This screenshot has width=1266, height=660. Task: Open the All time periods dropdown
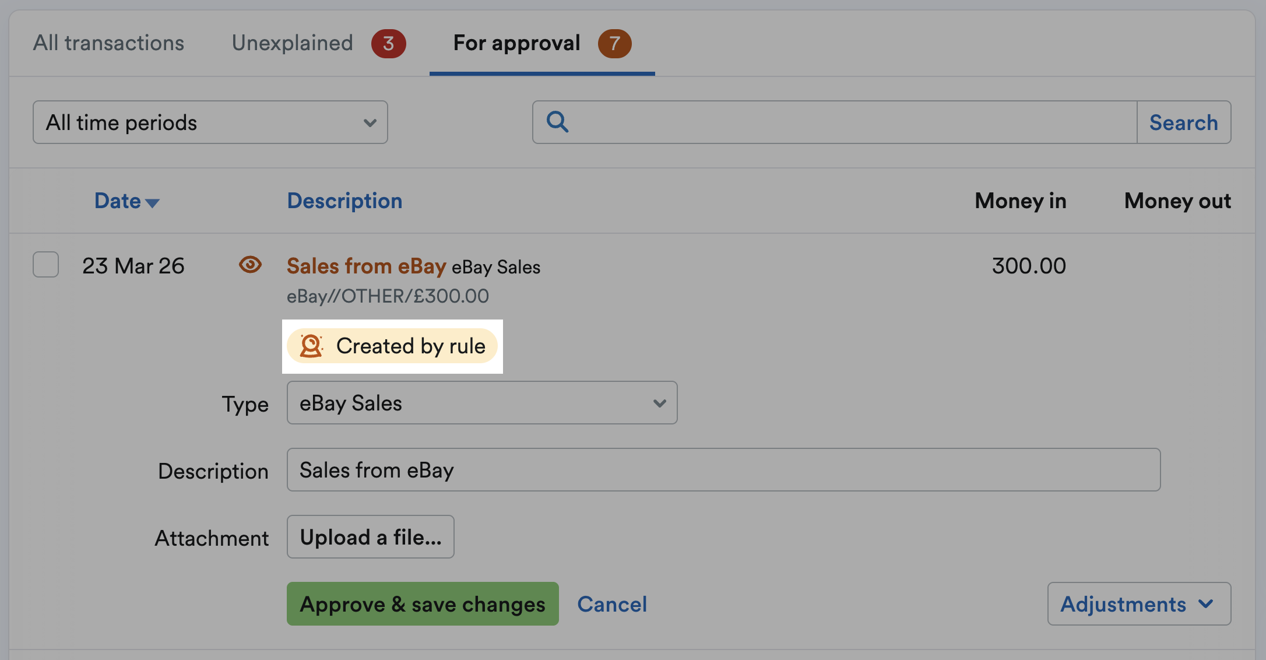(210, 122)
